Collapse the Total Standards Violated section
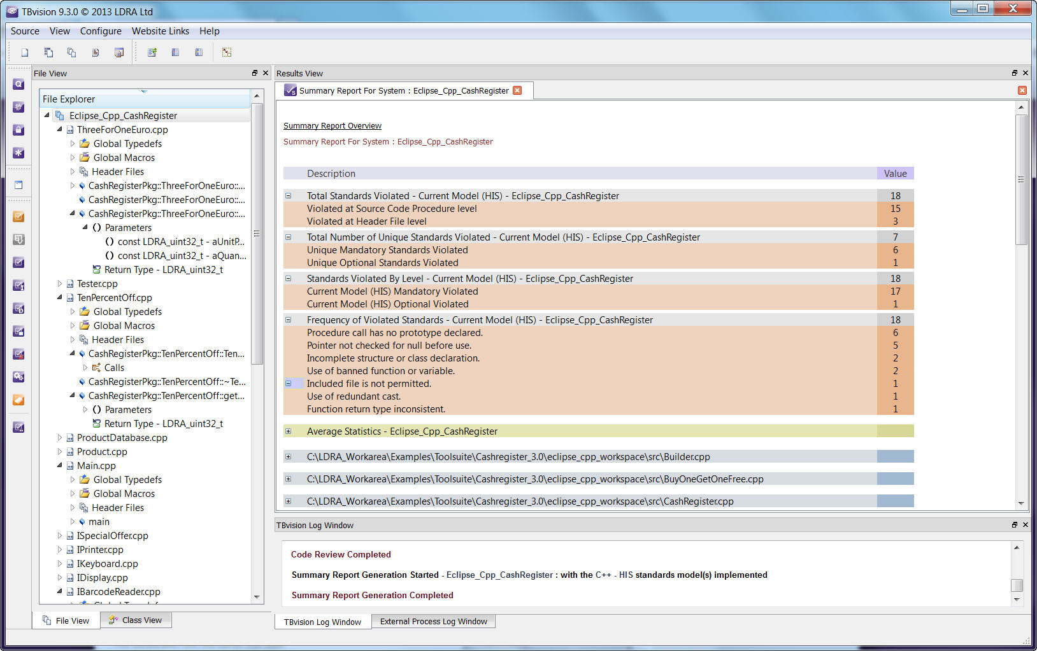 point(288,196)
